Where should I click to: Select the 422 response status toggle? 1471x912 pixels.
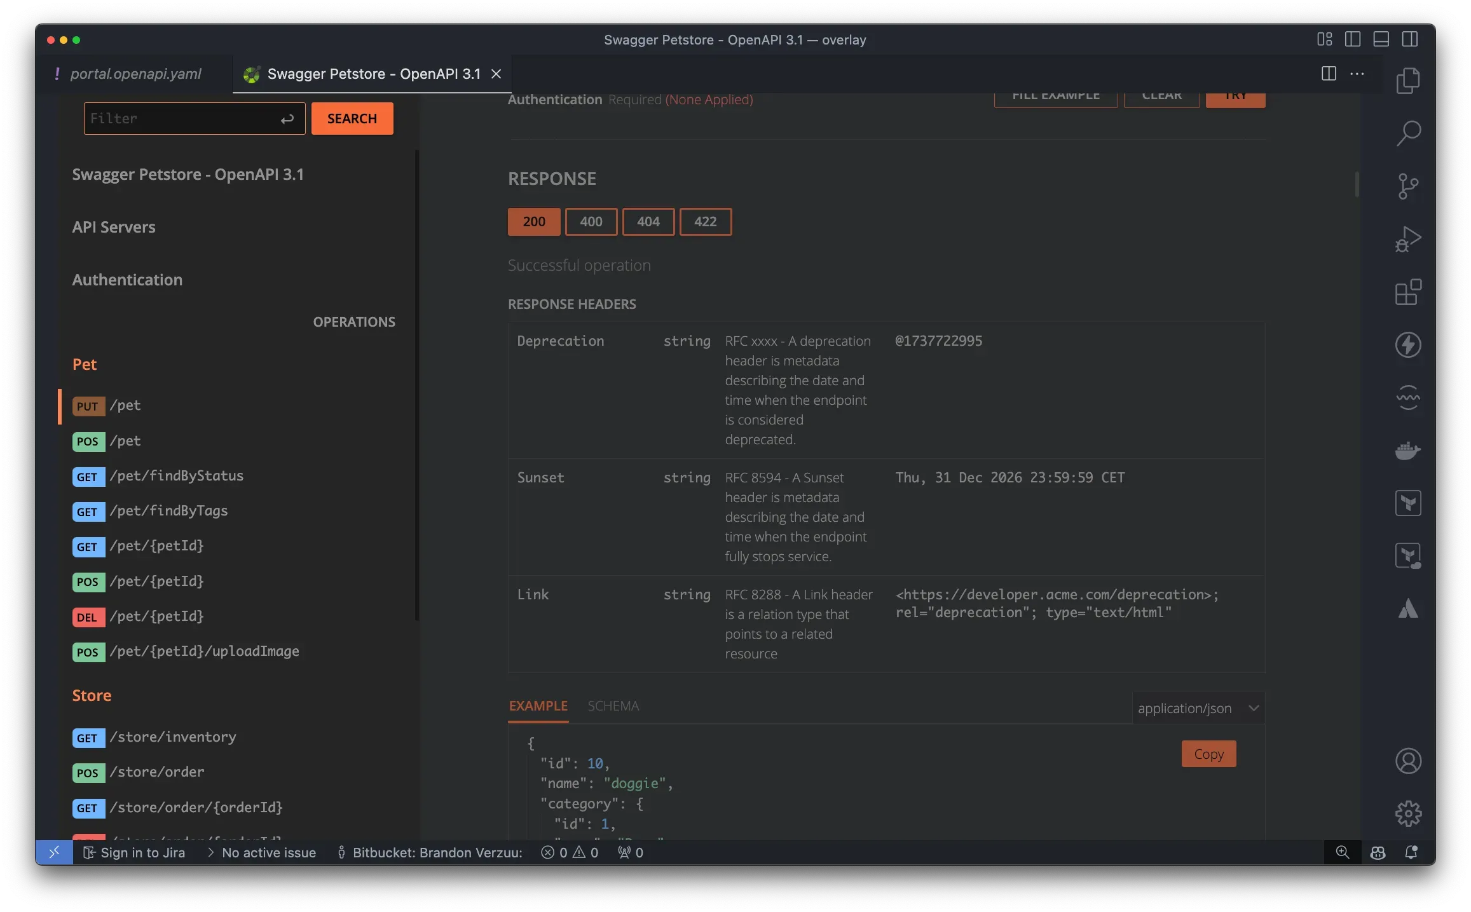click(705, 221)
